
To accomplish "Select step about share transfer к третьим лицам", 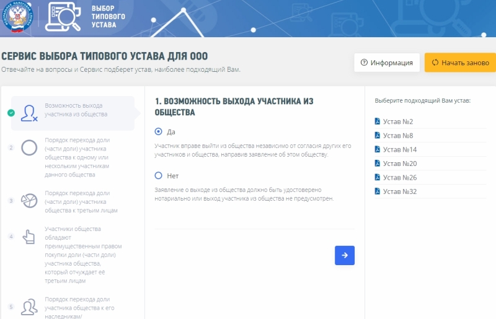I will point(81,202).
